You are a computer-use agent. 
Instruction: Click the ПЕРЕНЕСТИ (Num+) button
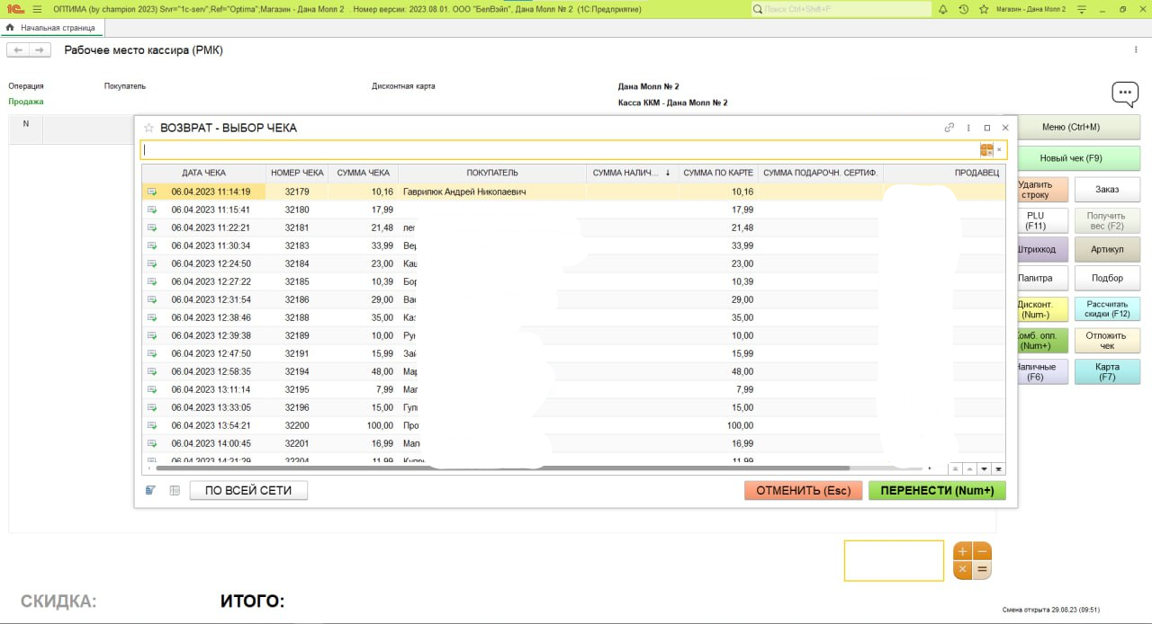(936, 490)
